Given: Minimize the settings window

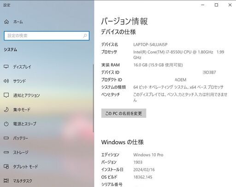Looking at the screenshot, I should [x=203, y=5].
